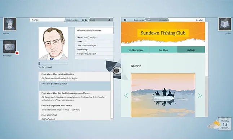Click the surveillance camera eye icon
The height and width of the screenshot is (140, 233).
(x=116, y=71)
